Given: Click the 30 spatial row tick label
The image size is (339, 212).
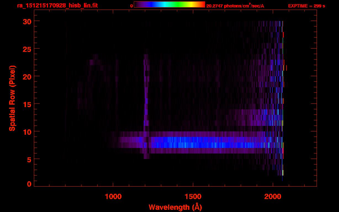Looking at the screenshot, I should [x=27, y=21].
